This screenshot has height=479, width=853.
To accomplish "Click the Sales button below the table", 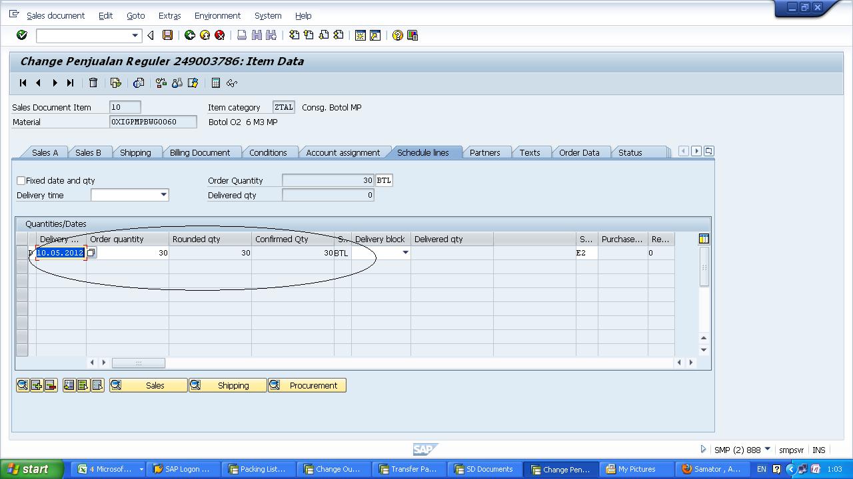I will 148,385.
